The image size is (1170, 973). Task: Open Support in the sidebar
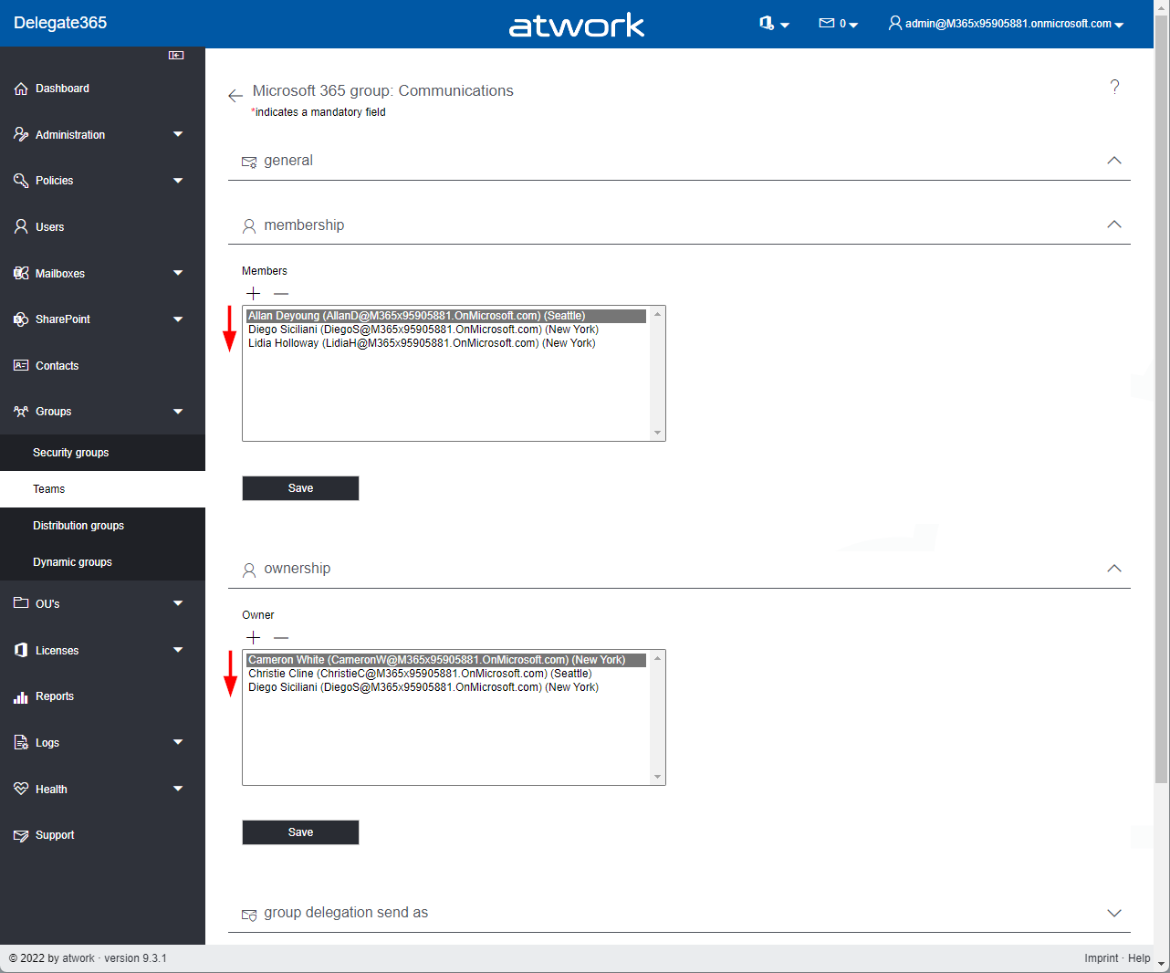click(x=102, y=835)
